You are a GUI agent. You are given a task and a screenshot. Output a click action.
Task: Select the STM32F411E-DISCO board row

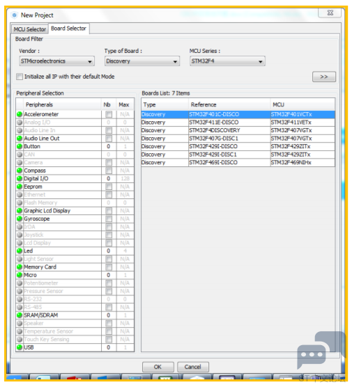238,122
